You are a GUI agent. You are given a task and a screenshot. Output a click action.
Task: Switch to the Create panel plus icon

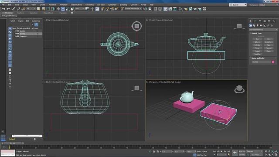251,21
